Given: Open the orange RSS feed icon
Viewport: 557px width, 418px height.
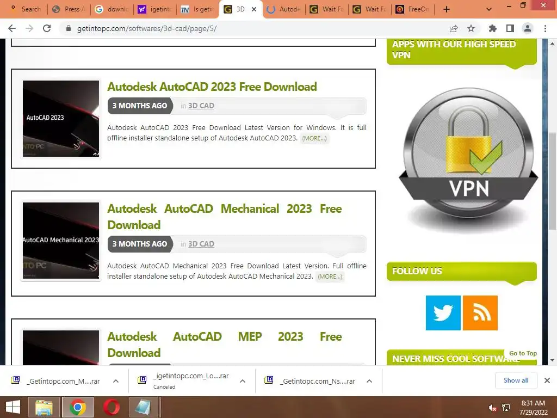Looking at the screenshot, I should 480,313.
